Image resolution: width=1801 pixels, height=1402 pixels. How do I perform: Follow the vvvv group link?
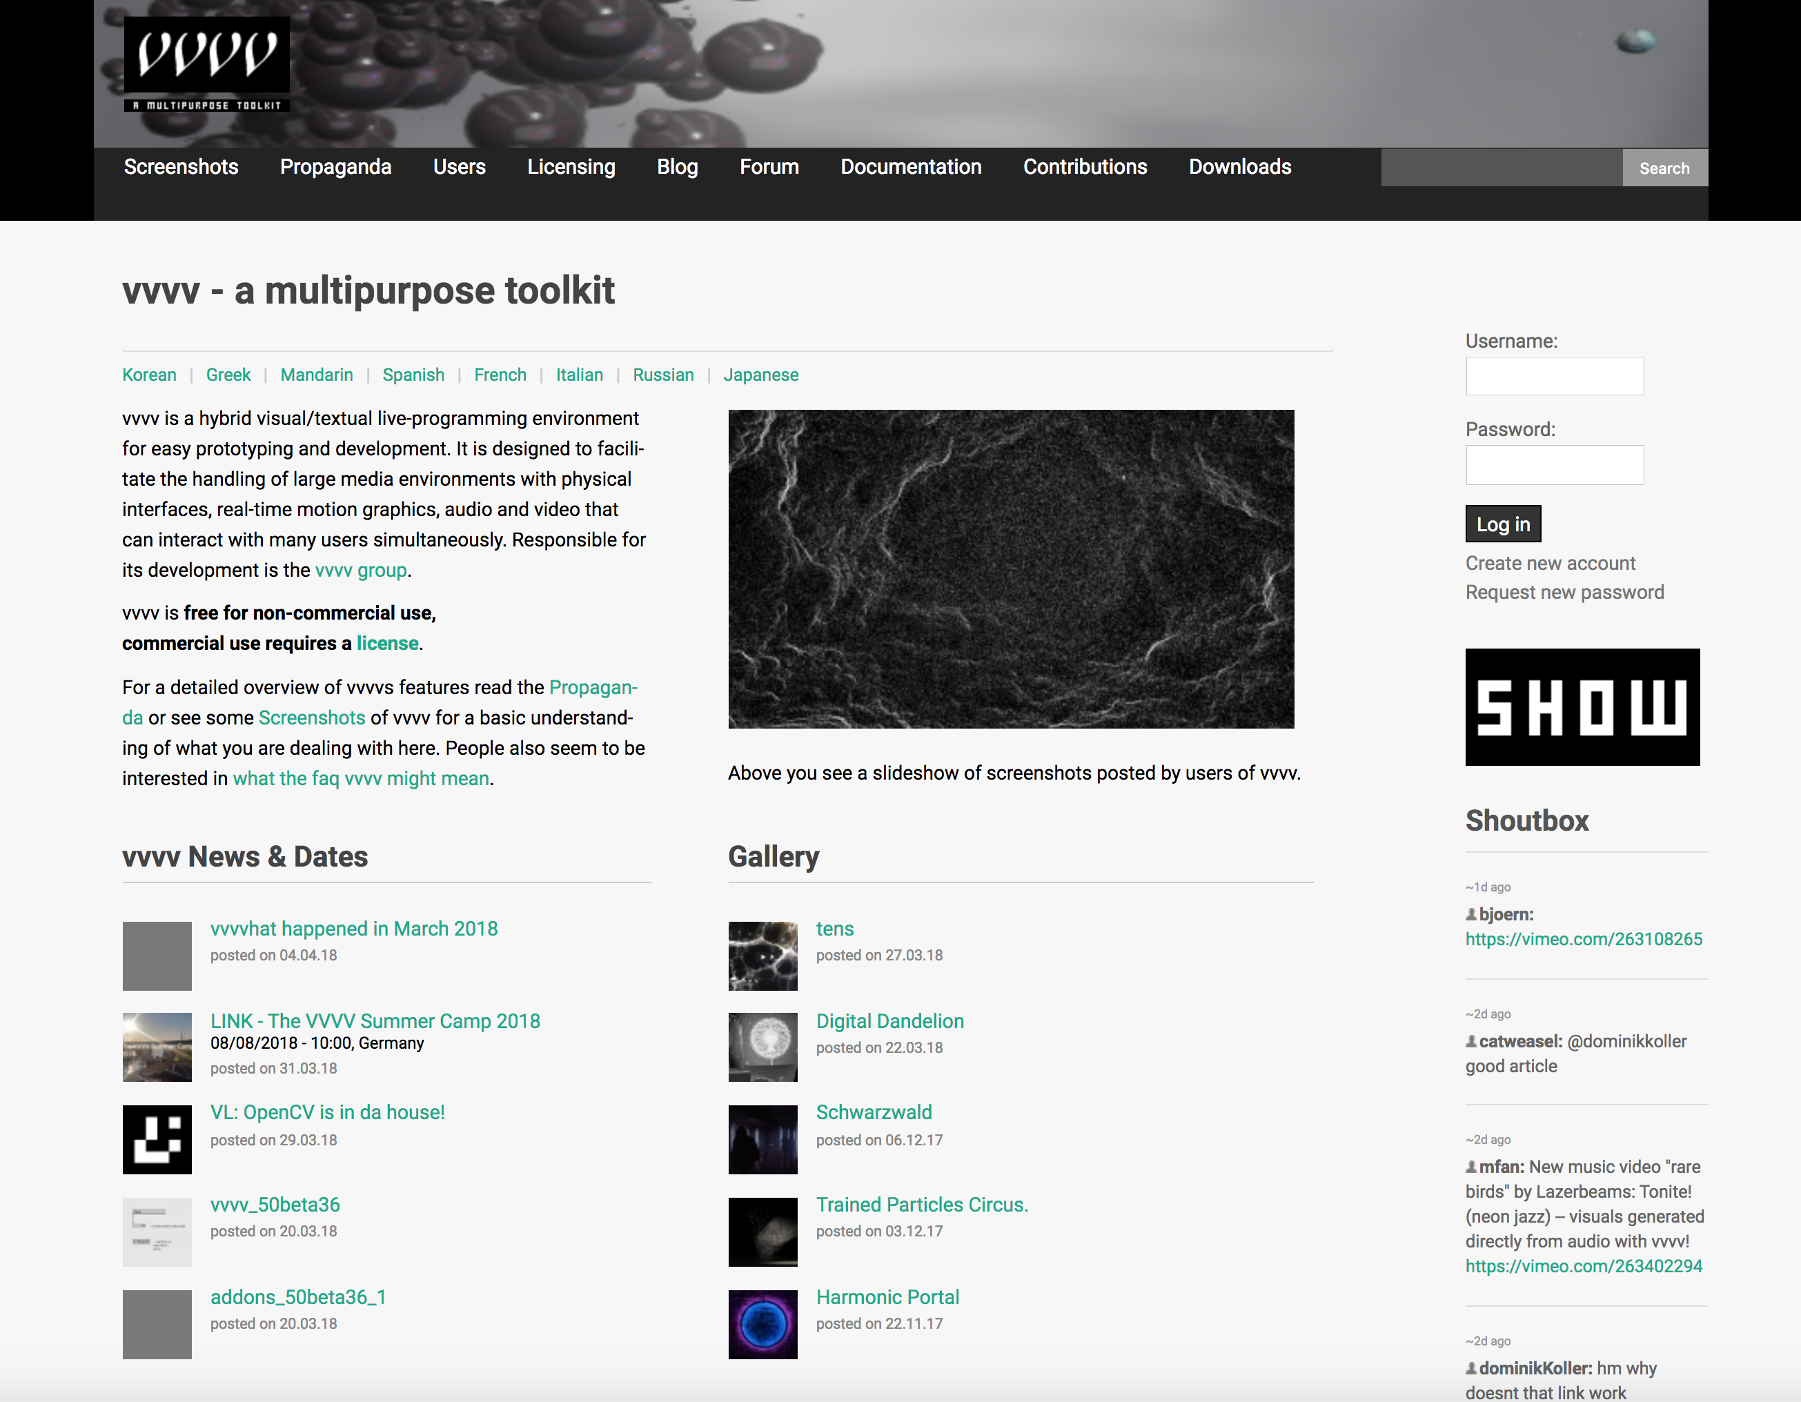pyautogui.click(x=361, y=571)
